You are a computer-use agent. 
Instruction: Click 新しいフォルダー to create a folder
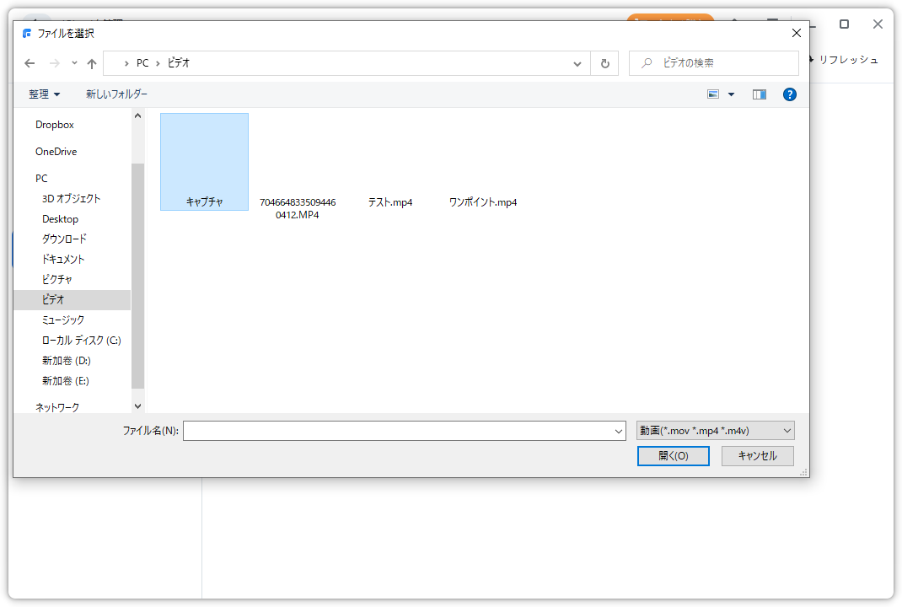[116, 94]
